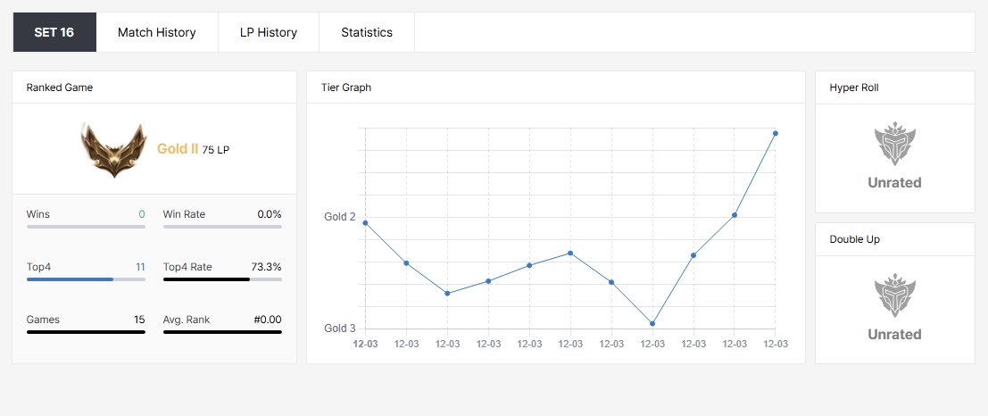This screenshot has height=416, width=988.
Task: Click the Hyper Roll panel title
Action: (854, 87)
